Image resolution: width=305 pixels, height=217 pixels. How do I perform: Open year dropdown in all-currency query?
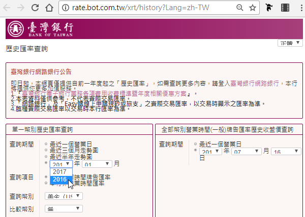210,151
